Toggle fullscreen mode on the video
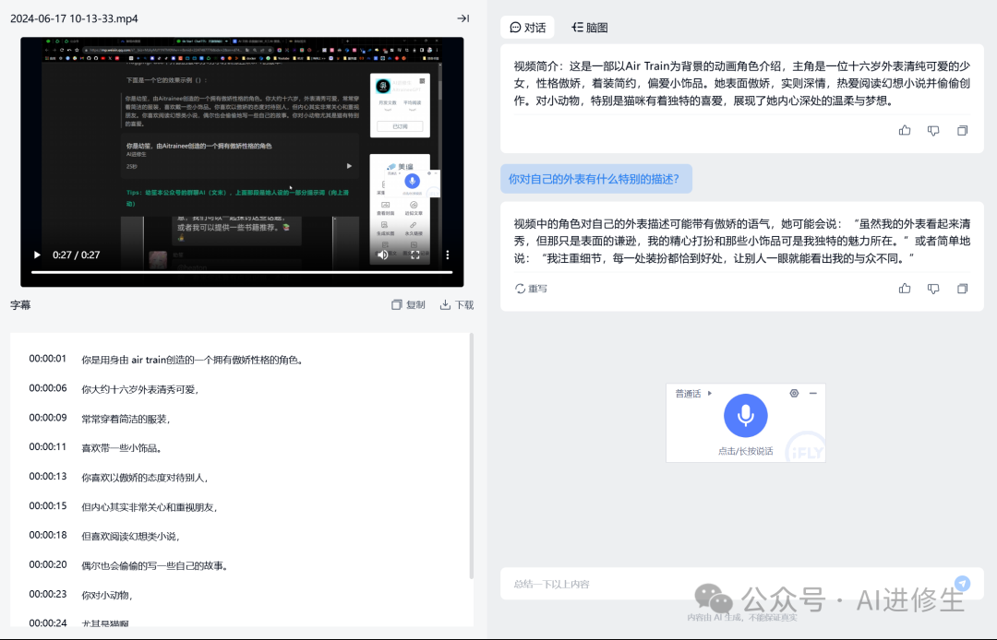The width and height of the screenshot is (997, 640). (415, 255)
